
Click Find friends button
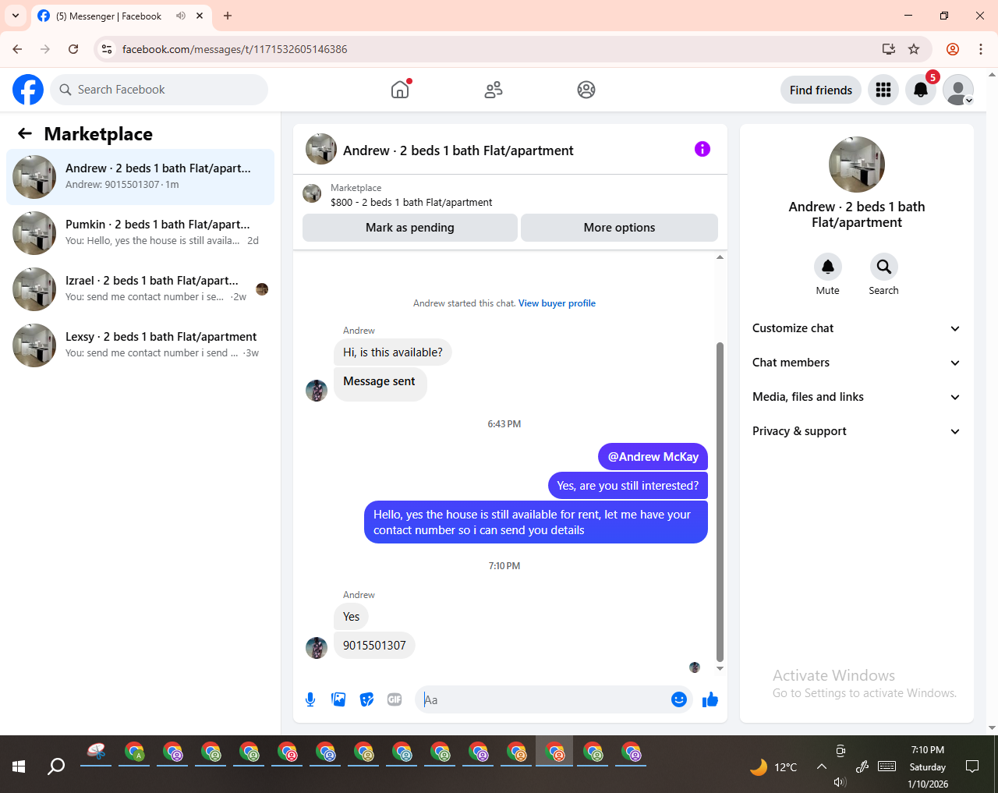(x=821, y=90)
